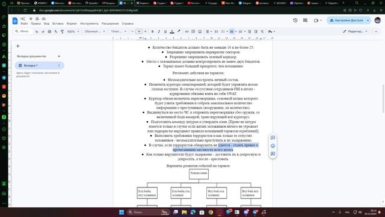The image size is (385, 217).
Task: Open the Формат menu
Action: pos(72,24)
